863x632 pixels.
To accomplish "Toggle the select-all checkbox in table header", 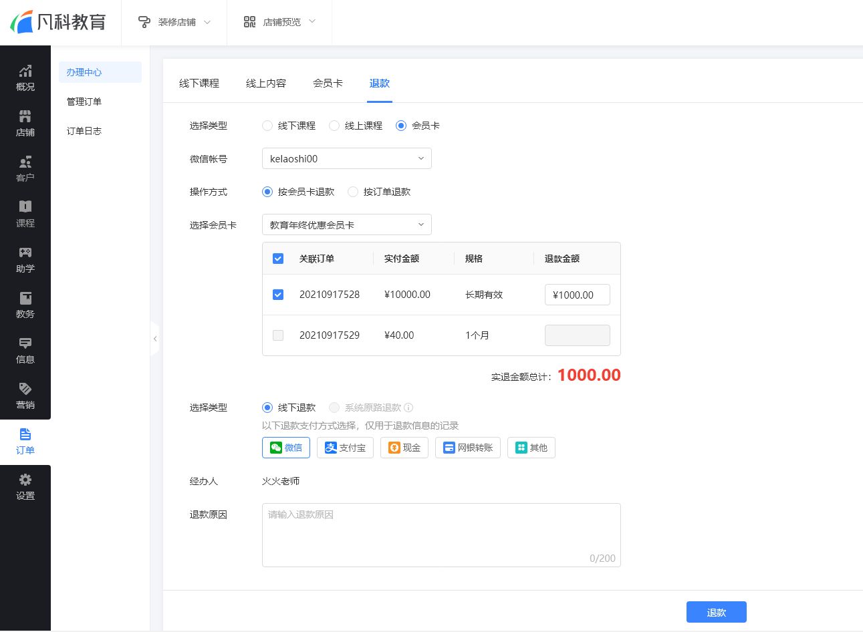I will pos(278,259).
